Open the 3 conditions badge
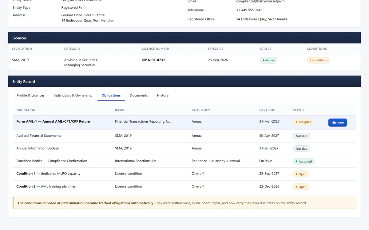 (318, 60)
